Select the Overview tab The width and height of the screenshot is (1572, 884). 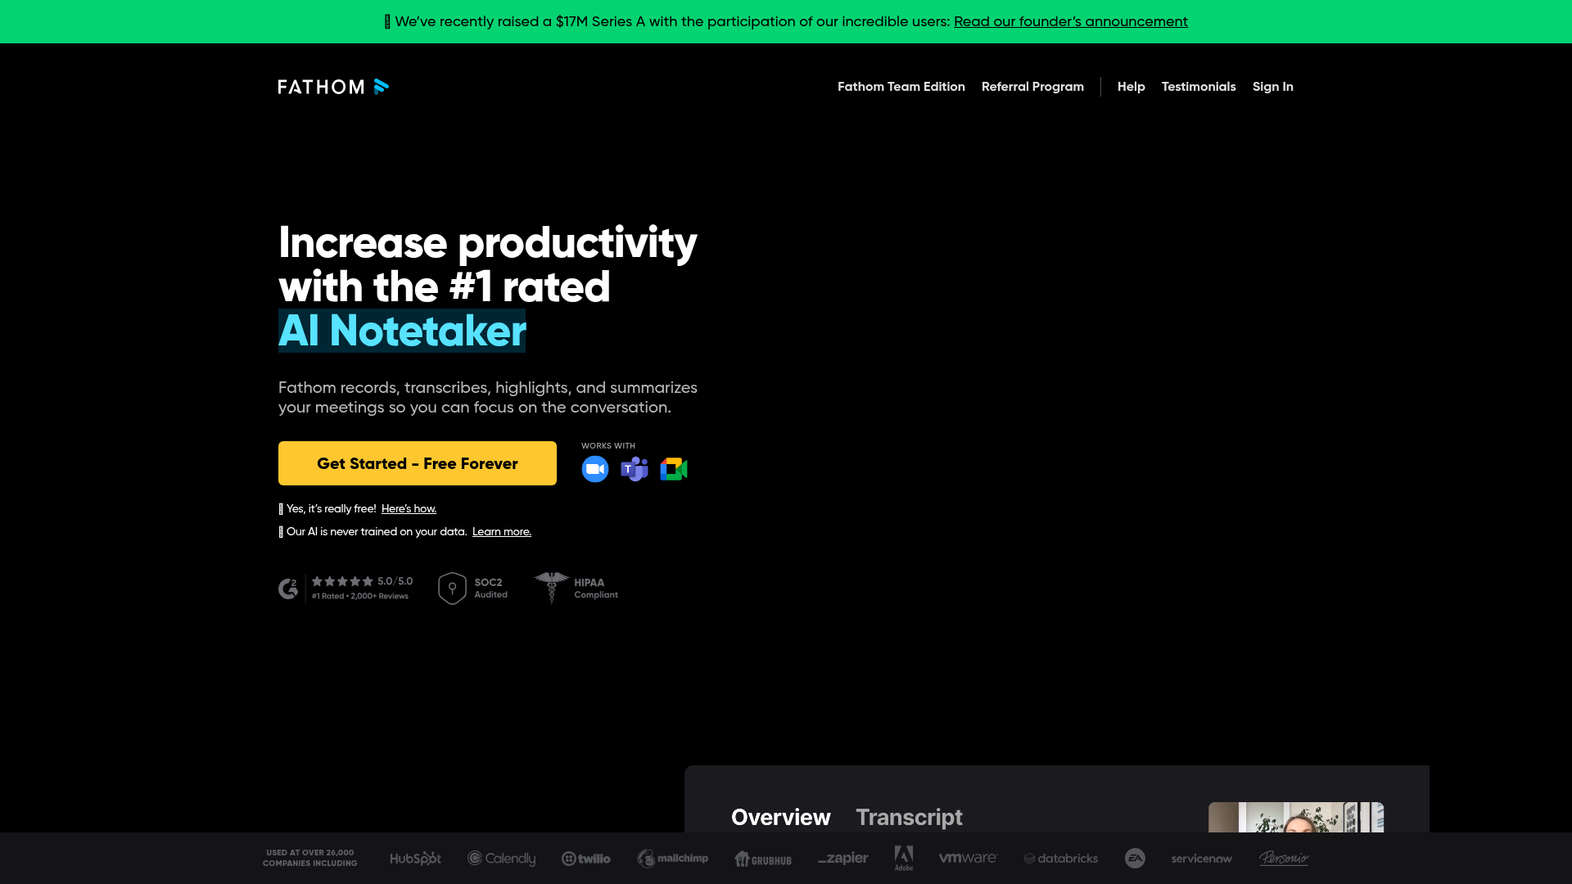tap(780, 817)
